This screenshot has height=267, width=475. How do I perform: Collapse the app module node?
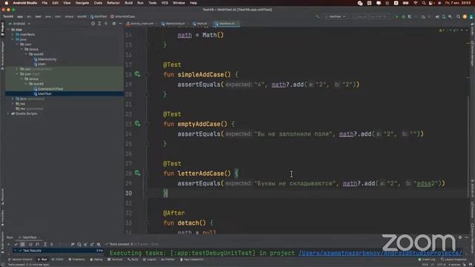click(8, 30)
